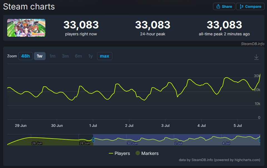This screenshot has height=168, width=267.
Task: Open the Compare button
Action: [x=250, y=6]
